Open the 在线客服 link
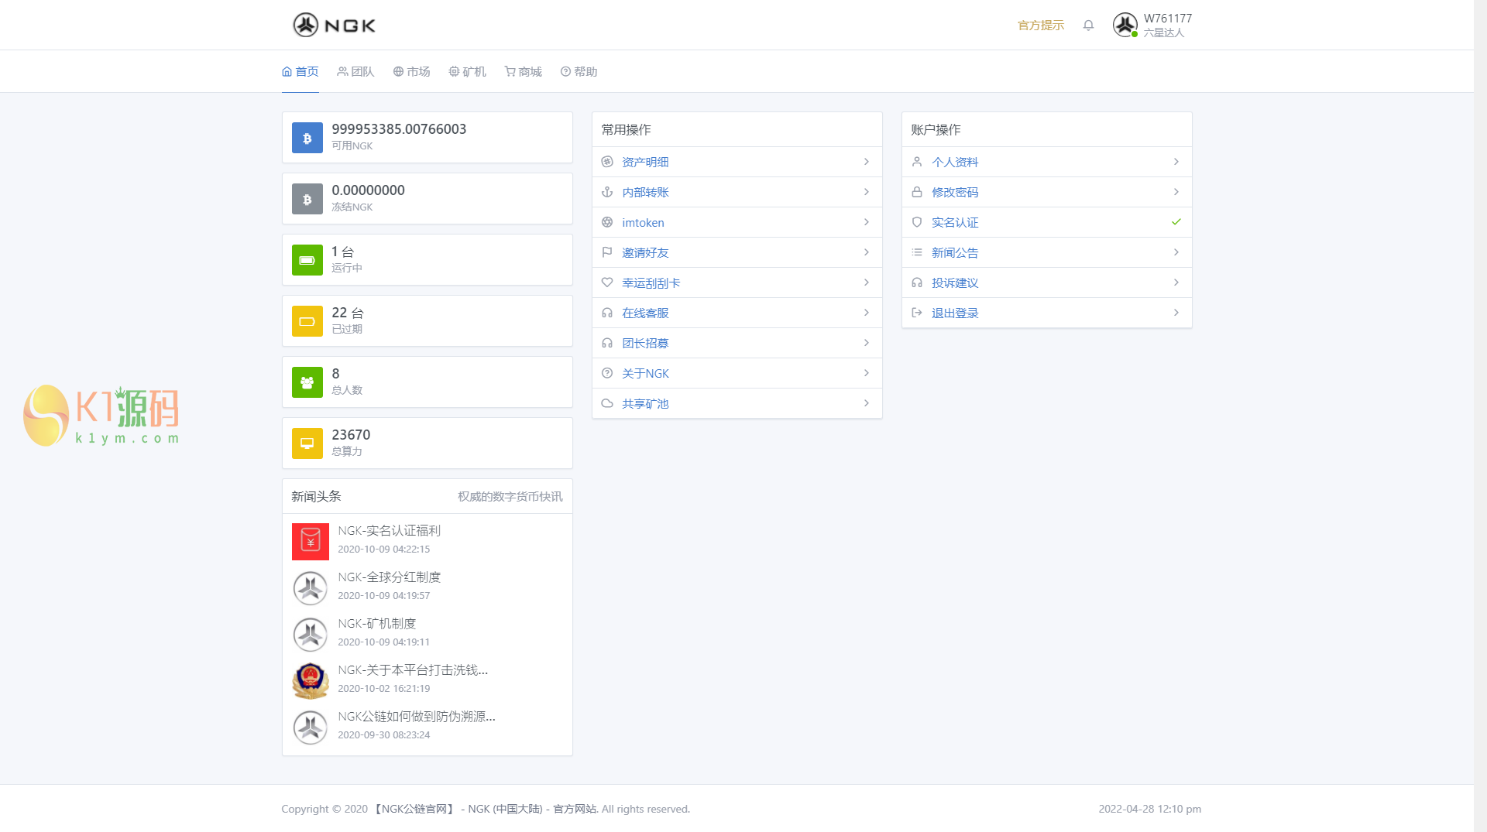Image resolution: width=1487 pixels, height=832 pixels. (x=645, y=313)
